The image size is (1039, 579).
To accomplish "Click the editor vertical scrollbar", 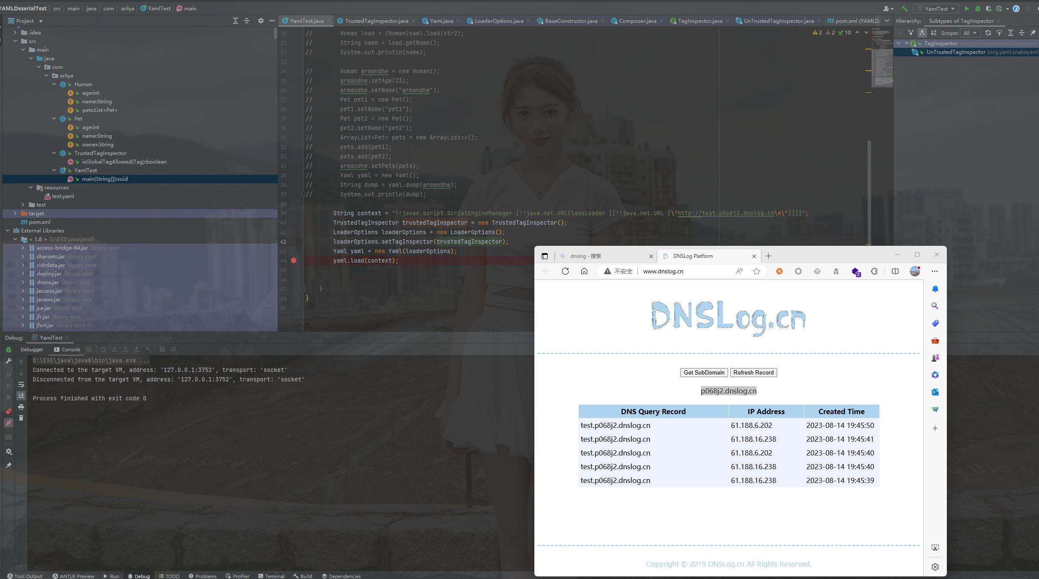I will [869, 192].
